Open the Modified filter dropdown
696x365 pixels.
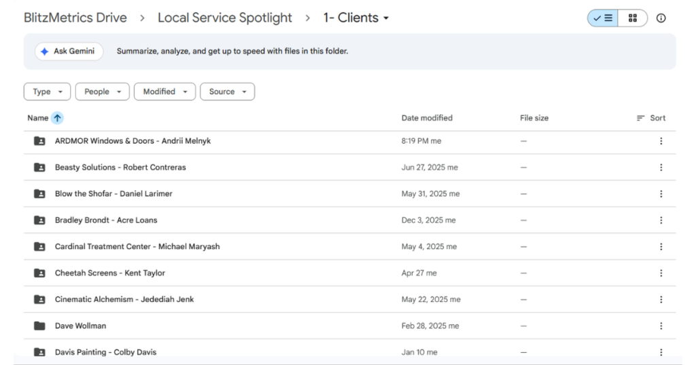click(x=164, y=92)
